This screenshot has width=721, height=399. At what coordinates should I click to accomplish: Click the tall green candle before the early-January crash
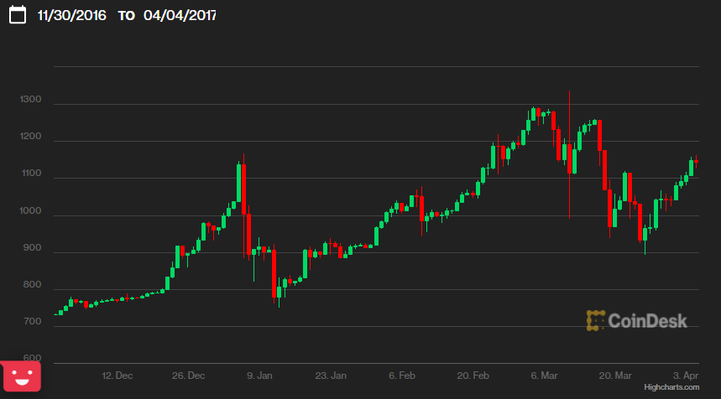[x=238, y=182]
